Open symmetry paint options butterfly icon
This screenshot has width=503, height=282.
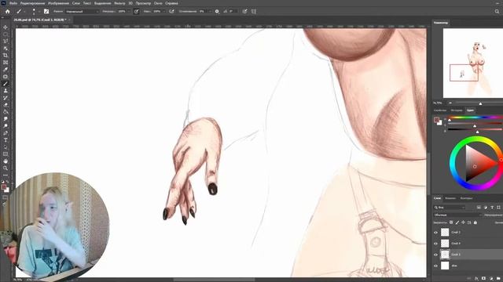coord(254,11)
